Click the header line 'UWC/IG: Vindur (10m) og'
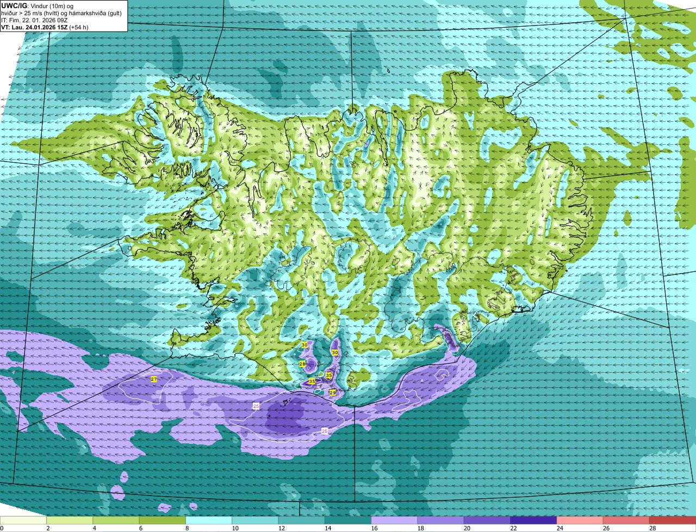The height and width of the screenshot is (532, 696). (38, 6)
